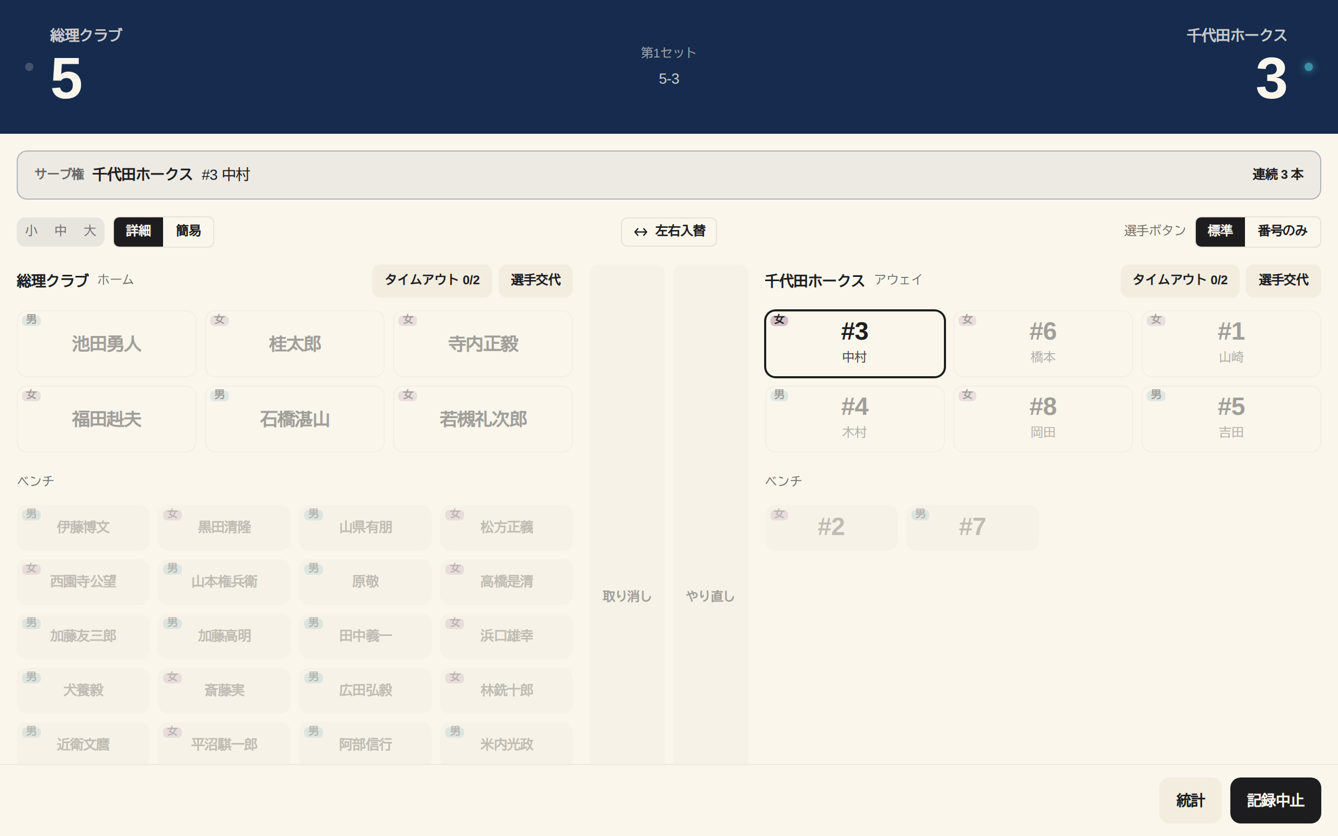Select bench player 山県有朋
The image size is (1338, 836).
pyautogui.click(x=365, y=527)
